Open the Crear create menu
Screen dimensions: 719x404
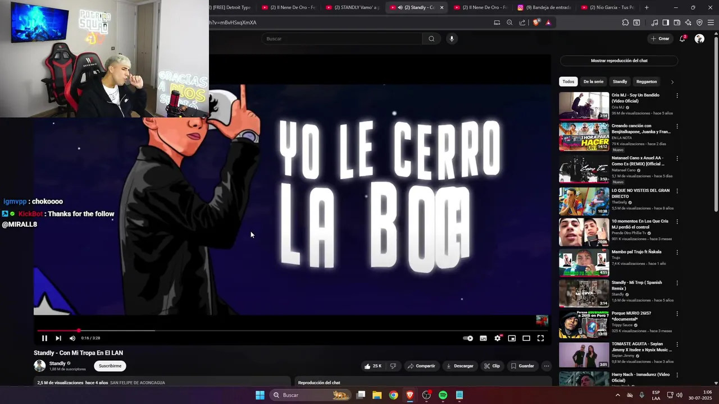(x=660, y=39)
